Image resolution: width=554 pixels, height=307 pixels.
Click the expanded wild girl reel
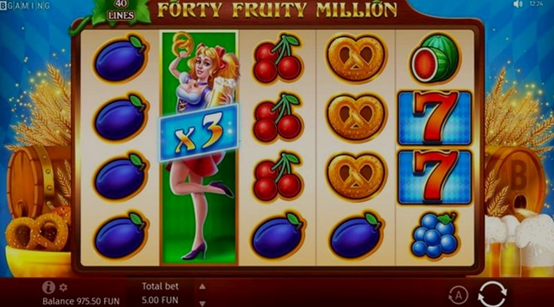click(199, 148)
